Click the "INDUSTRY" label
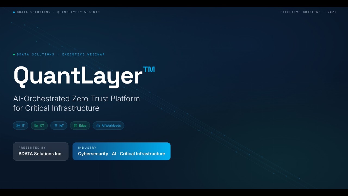This screenshot has height=196, width=348. [x=87, y=148]
